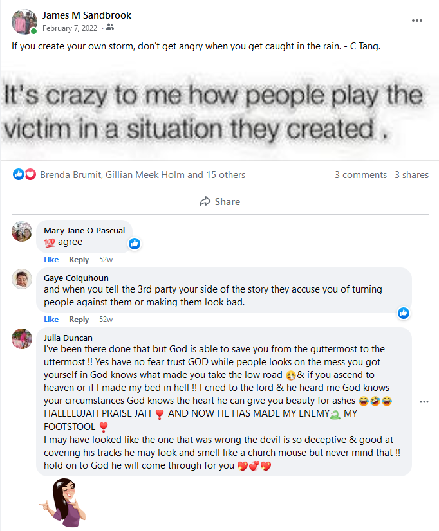This screenshot has width=439, height=531.
Task: Click the February 7, 2022 timestamp
Action: (71, 28)
